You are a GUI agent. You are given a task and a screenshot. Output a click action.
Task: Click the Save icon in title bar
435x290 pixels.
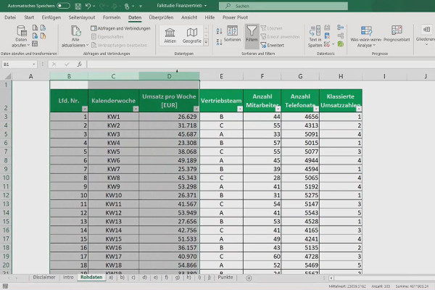tap(78, 6)
